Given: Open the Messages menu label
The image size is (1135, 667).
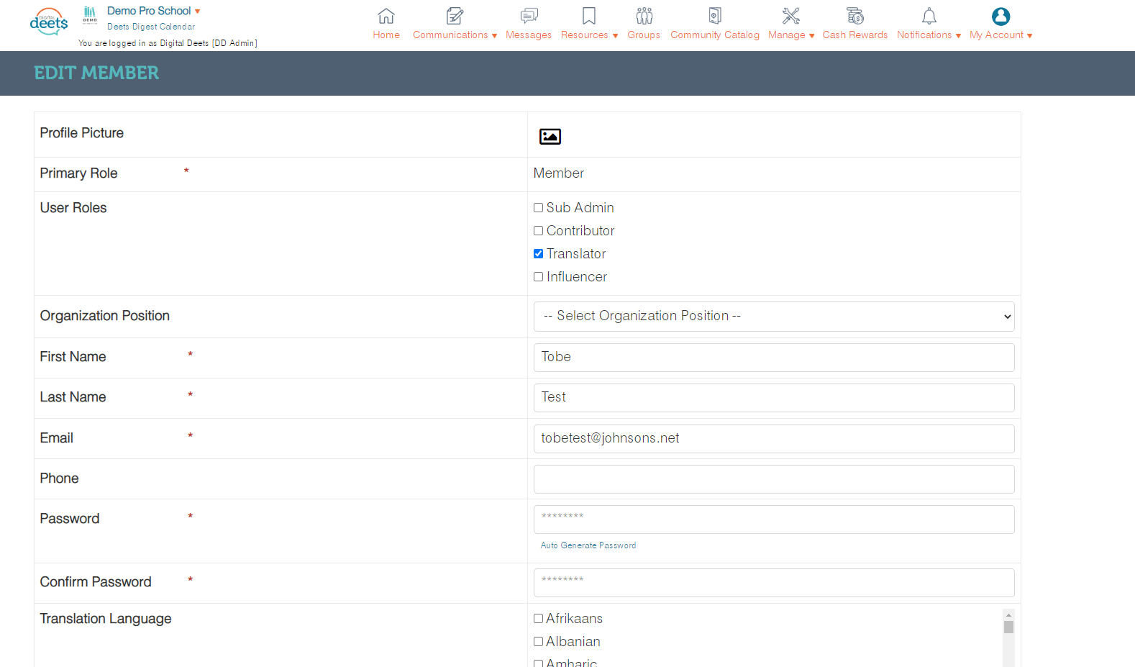Looking at the screenshot, I should 529,35.
